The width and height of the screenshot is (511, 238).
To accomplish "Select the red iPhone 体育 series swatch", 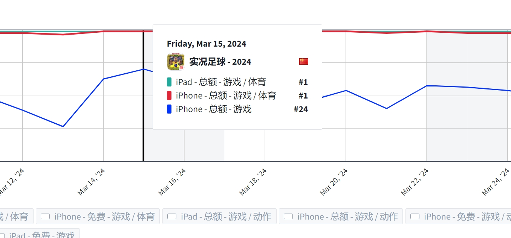I will coord(169,96).
